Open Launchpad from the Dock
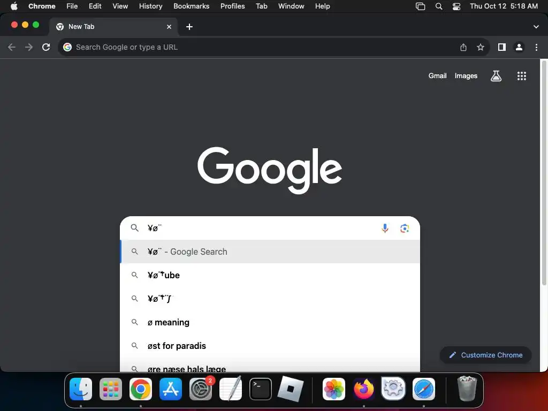 click(111, 389)
